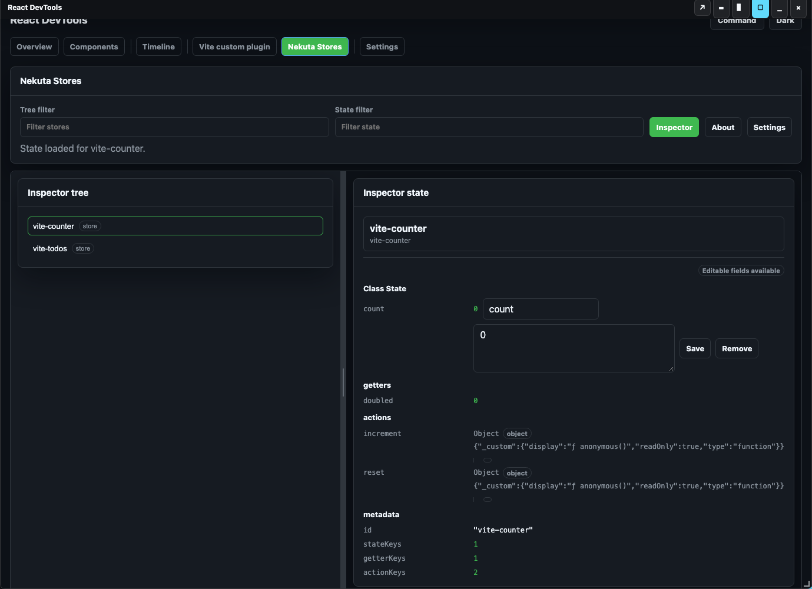Open the Overview tab

(34, 46)
